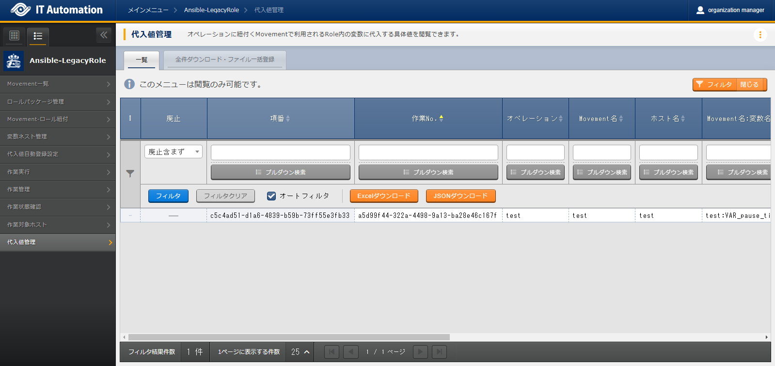
Task: Click the horizontal table scrollbar
Action: (x=289, y=337)
